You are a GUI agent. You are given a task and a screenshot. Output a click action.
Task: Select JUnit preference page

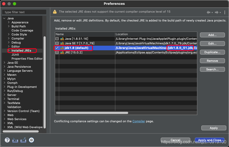coord(15,55)
